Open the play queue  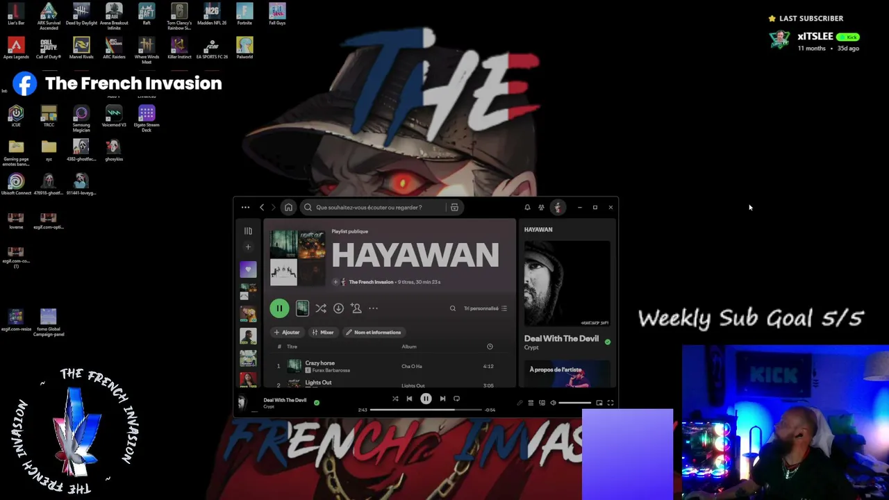(531, 403)
